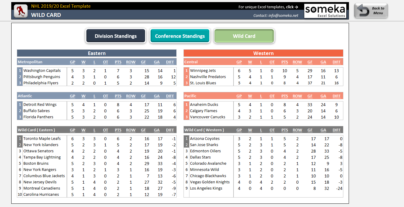The image size is (404, 207).
Task: Open the Division Standings view
Action: pos(116,36)
